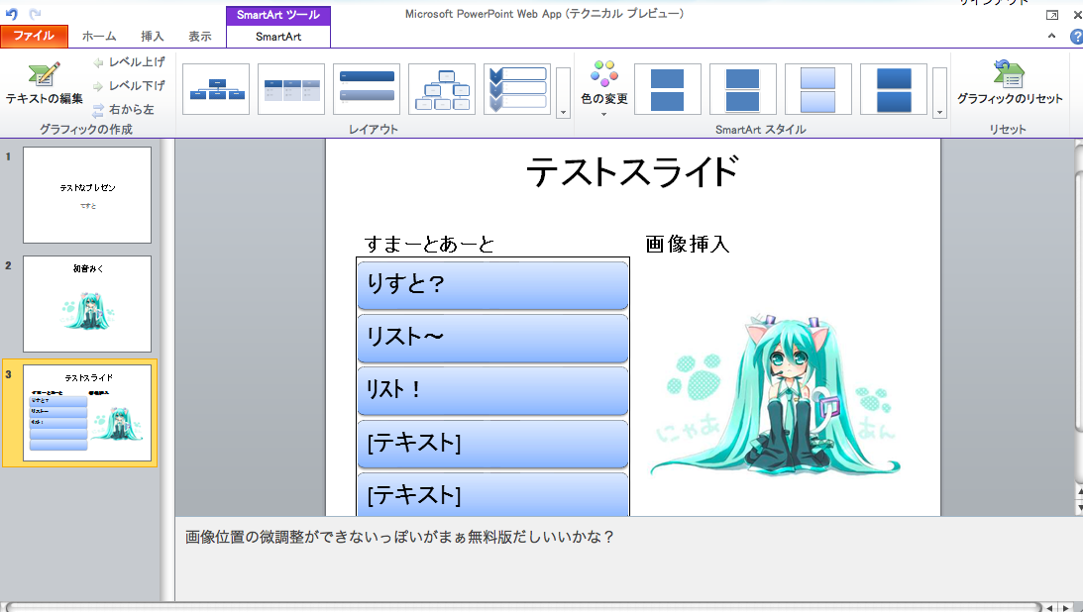Select the リスト！ SmartArt item

pyautogui.click(x=492, y=390)
